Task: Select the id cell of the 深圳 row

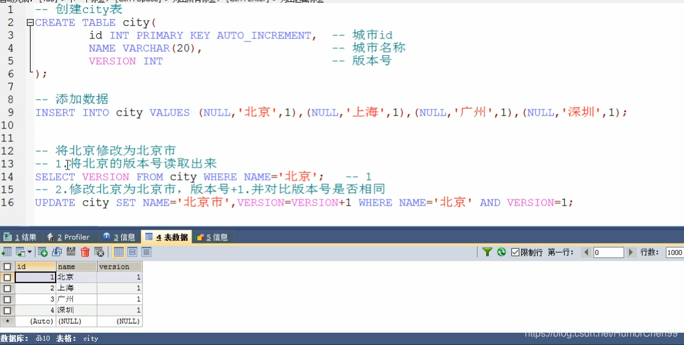Action: click(x=36, y=310)
